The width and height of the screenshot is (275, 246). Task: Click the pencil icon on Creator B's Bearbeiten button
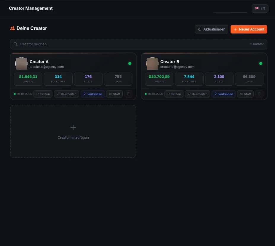tap(189, 94)
